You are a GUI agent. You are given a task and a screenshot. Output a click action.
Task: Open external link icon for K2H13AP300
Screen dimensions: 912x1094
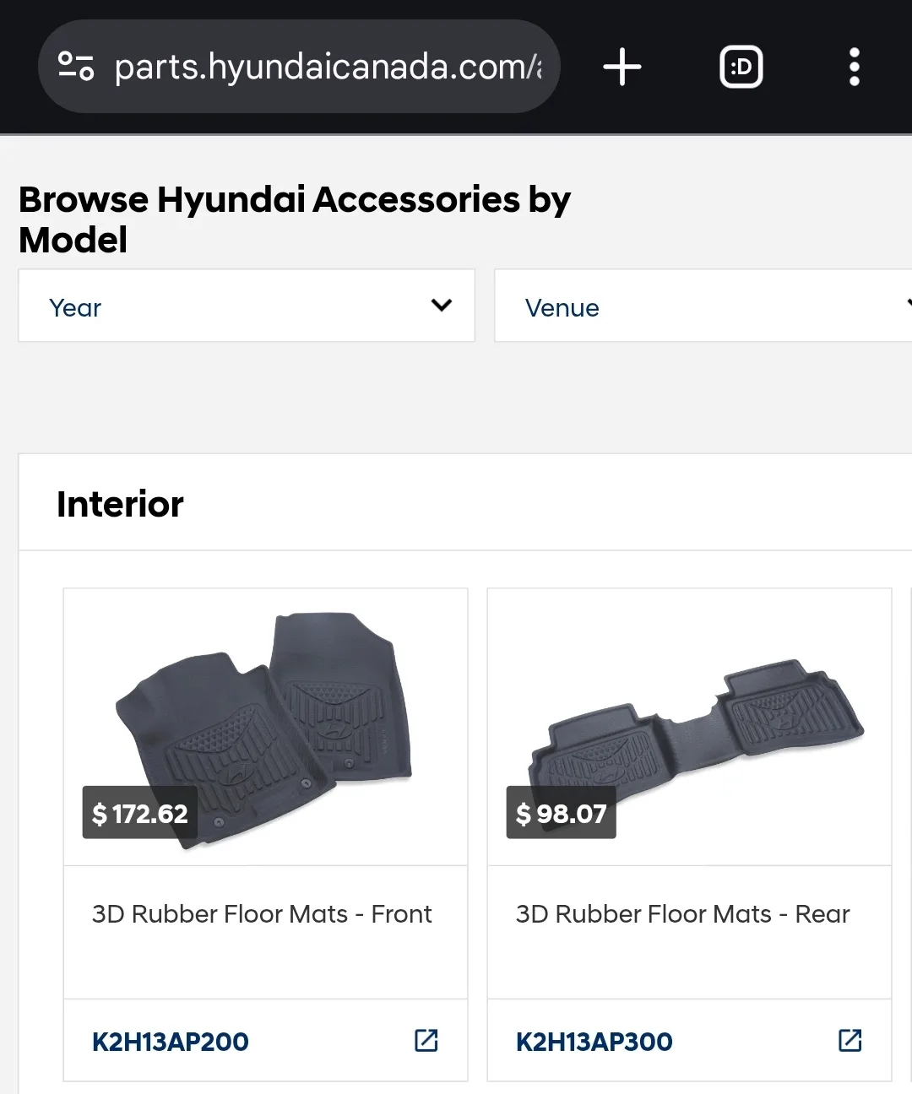click(x=848, y=1041)
